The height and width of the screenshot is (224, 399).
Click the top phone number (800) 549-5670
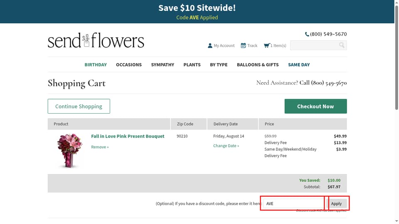tap(328, 34)
